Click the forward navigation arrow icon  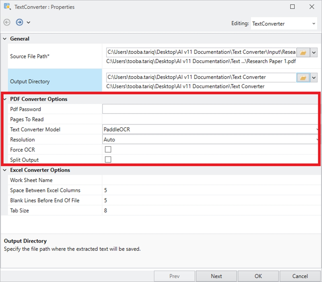click(x=19, y=22)
